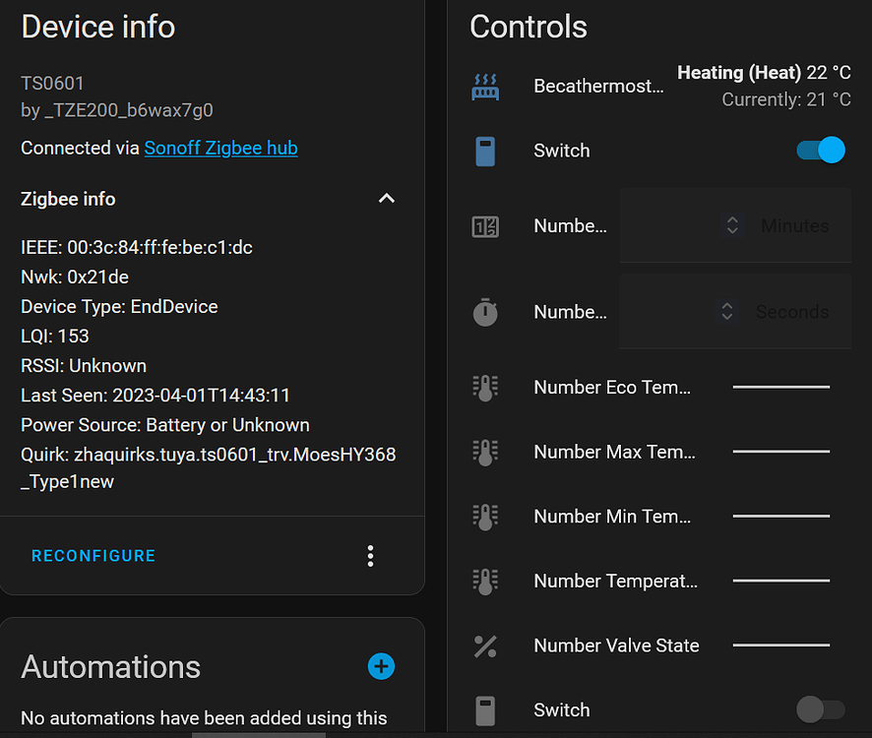The width and height of the screenshot is (872, 738).
Task: Toggle the Number Min Temp thermometer icon
Action: 485,516
